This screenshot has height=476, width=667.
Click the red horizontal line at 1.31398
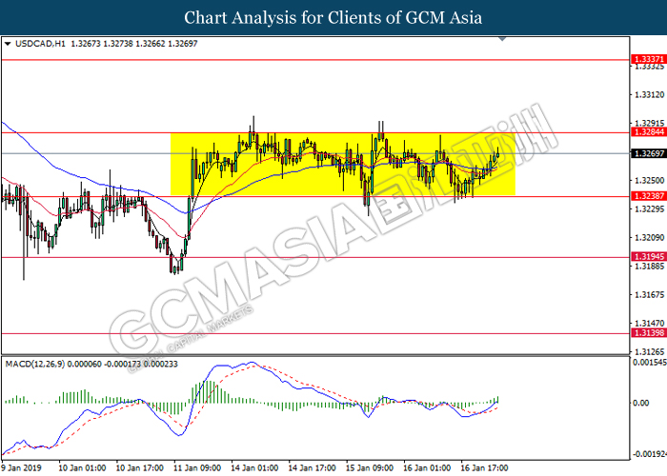coord(314,334)
